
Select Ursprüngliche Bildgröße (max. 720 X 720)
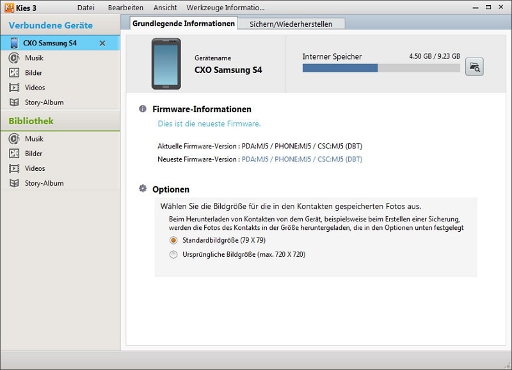point(173,254)
